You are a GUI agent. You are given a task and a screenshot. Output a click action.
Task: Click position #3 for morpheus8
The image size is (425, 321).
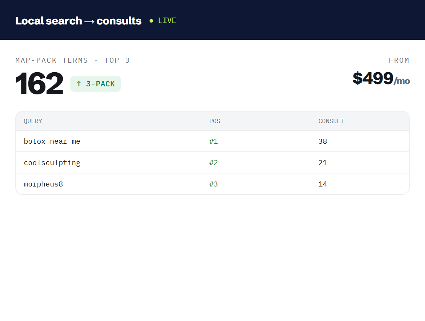tap(214, 184)
